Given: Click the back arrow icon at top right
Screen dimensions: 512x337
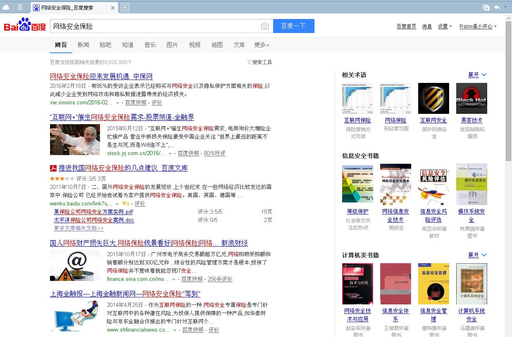Looking at the screenshot, I should pyautogui.click(x=497, y=7).
